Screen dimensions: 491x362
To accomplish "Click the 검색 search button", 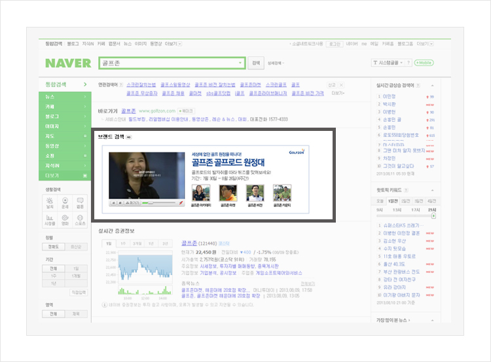I will click(256, 63).
